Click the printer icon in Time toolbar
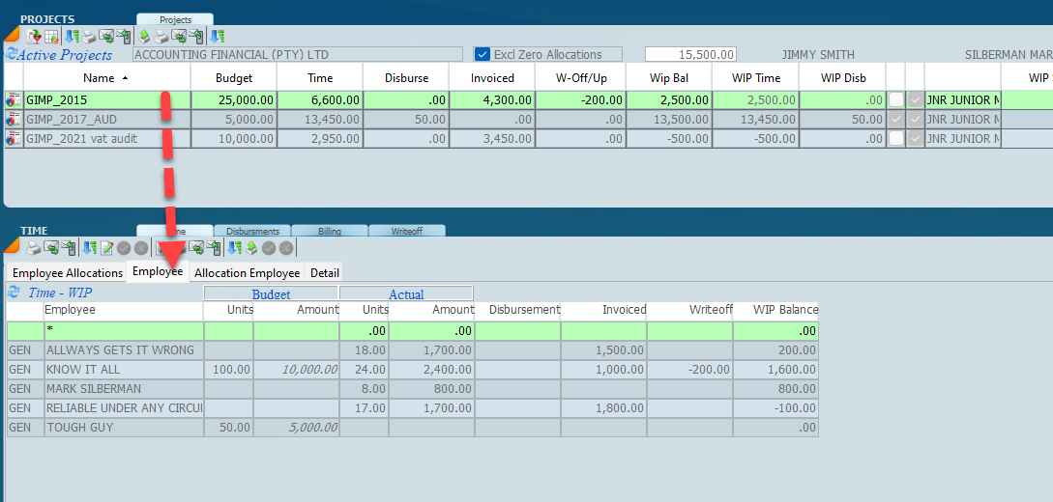1053x502 pixels. coord(33,248)
